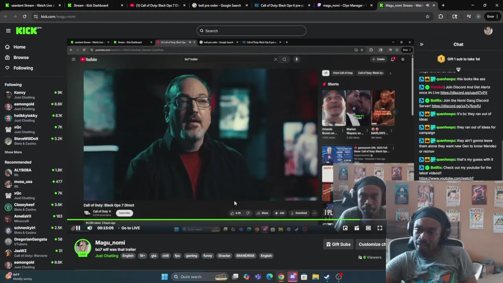Click the Kick search field
The width and height of the screenshot is (503, 283).
[251, 31]
